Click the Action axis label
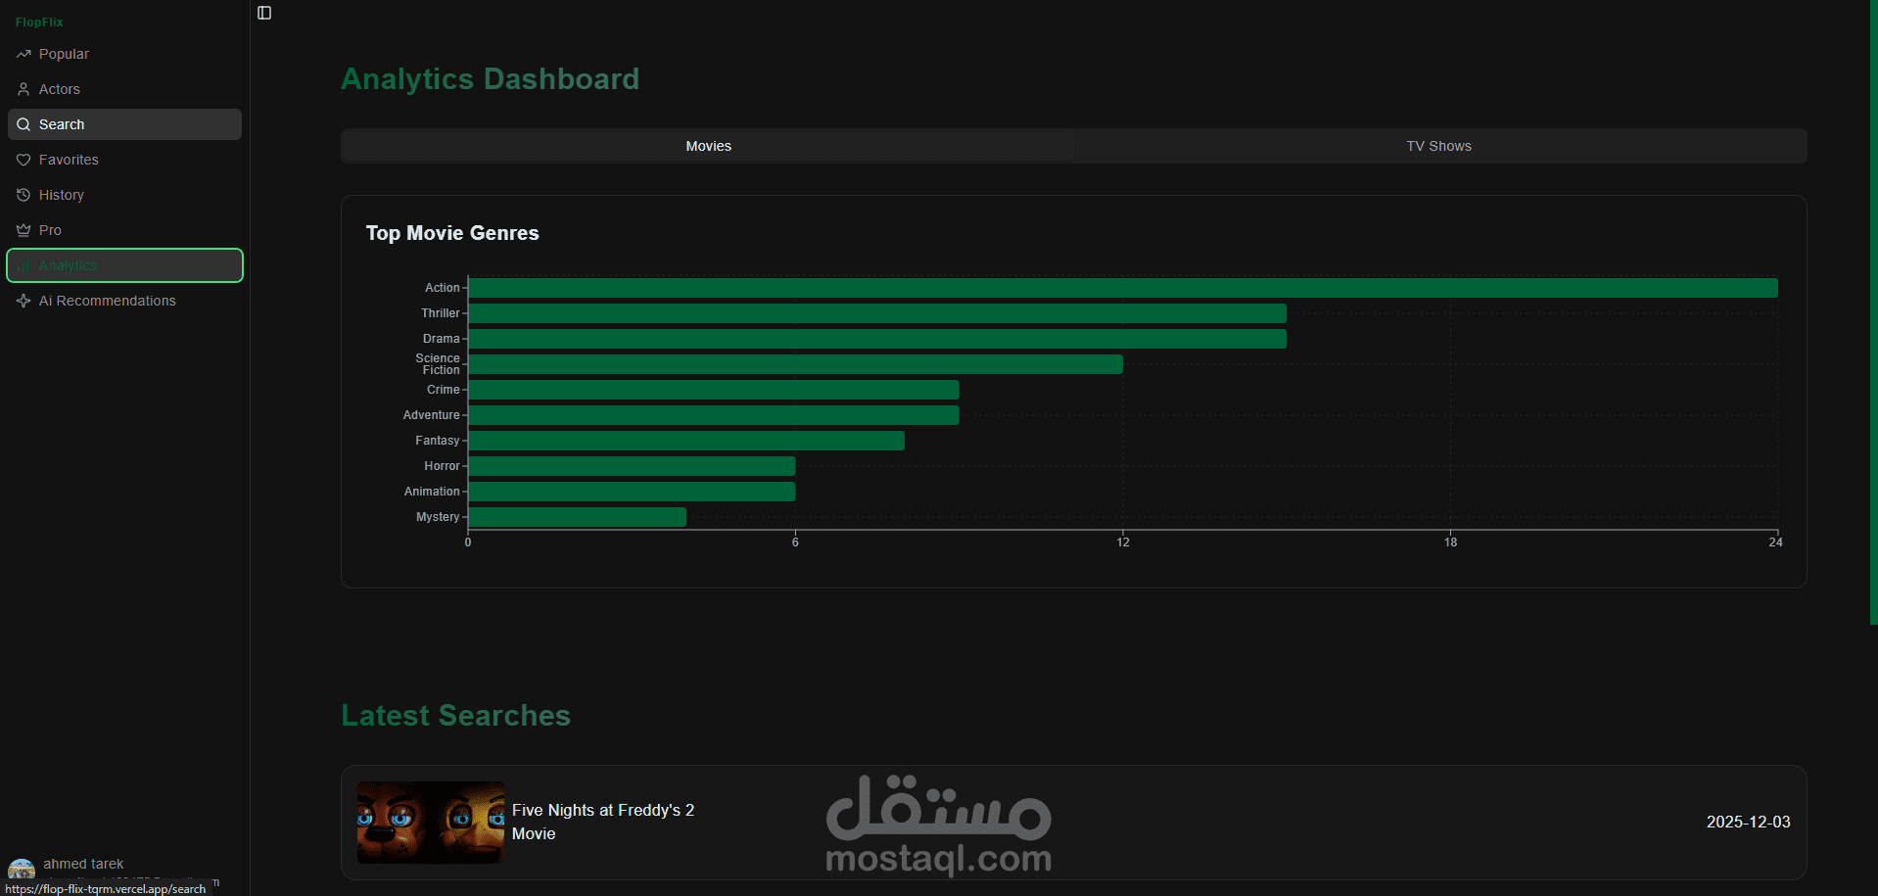Screen dimensions: 1878x896 click(x=443, y=288)
